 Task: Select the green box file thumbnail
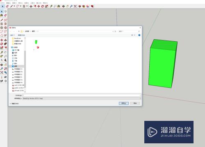[36, 42]
